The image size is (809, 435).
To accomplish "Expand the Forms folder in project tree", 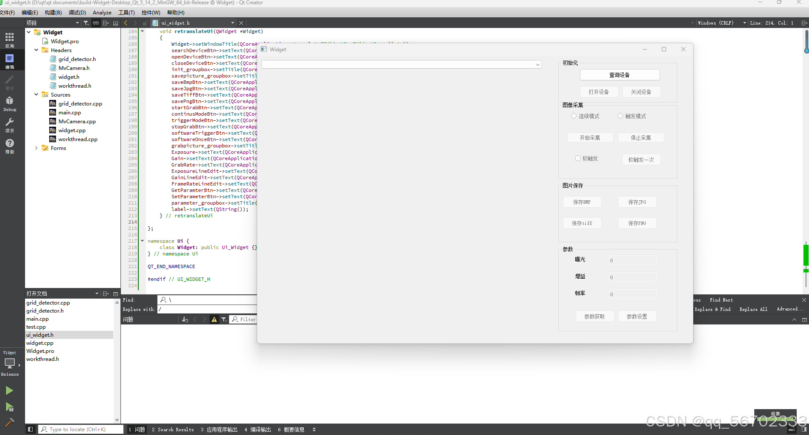I will 36,148.
